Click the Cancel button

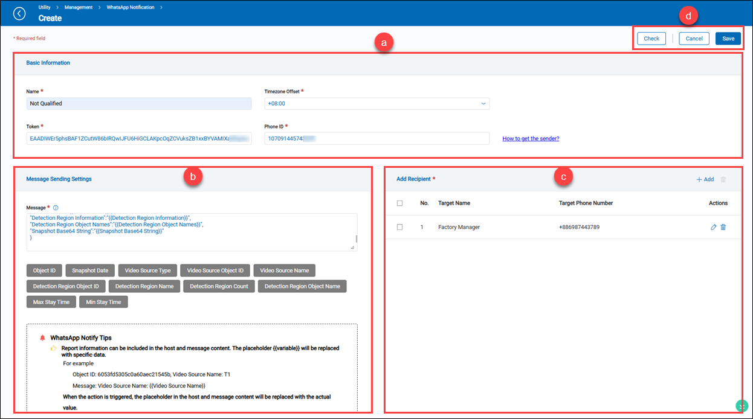[694, 39]
